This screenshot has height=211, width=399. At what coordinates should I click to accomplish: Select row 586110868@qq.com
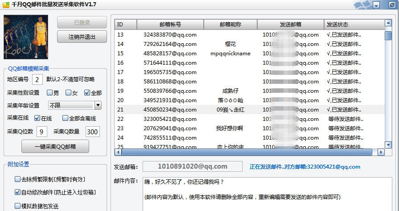point(251,82)
